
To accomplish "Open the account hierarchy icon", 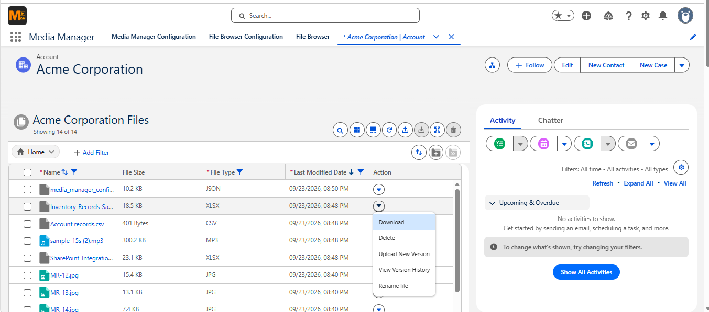I will 492,65.
